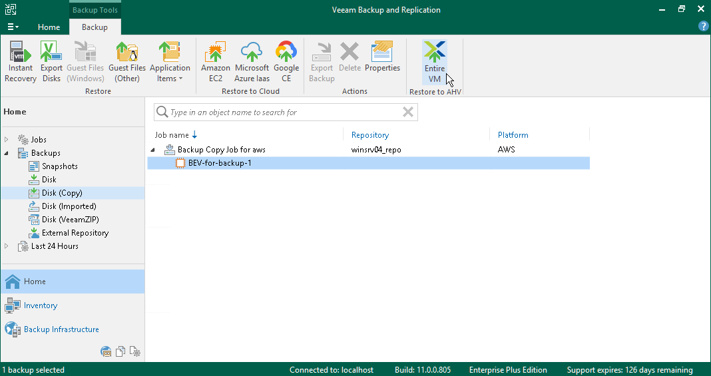Image resolution: width=711 pixels, height=376 pixels.
Task: Delete the selected backup
Action: pyautogui.click(x=350, y=57)
